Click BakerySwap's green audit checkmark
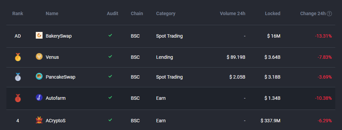Screen dimensions: 342x130 [110, 35]
